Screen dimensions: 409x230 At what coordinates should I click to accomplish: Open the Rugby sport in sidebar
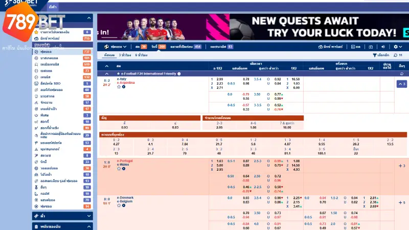(x=36, y=161)
